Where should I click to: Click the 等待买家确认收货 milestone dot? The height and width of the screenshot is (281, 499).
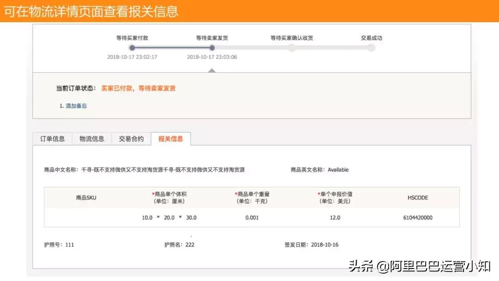pos(292,48)
